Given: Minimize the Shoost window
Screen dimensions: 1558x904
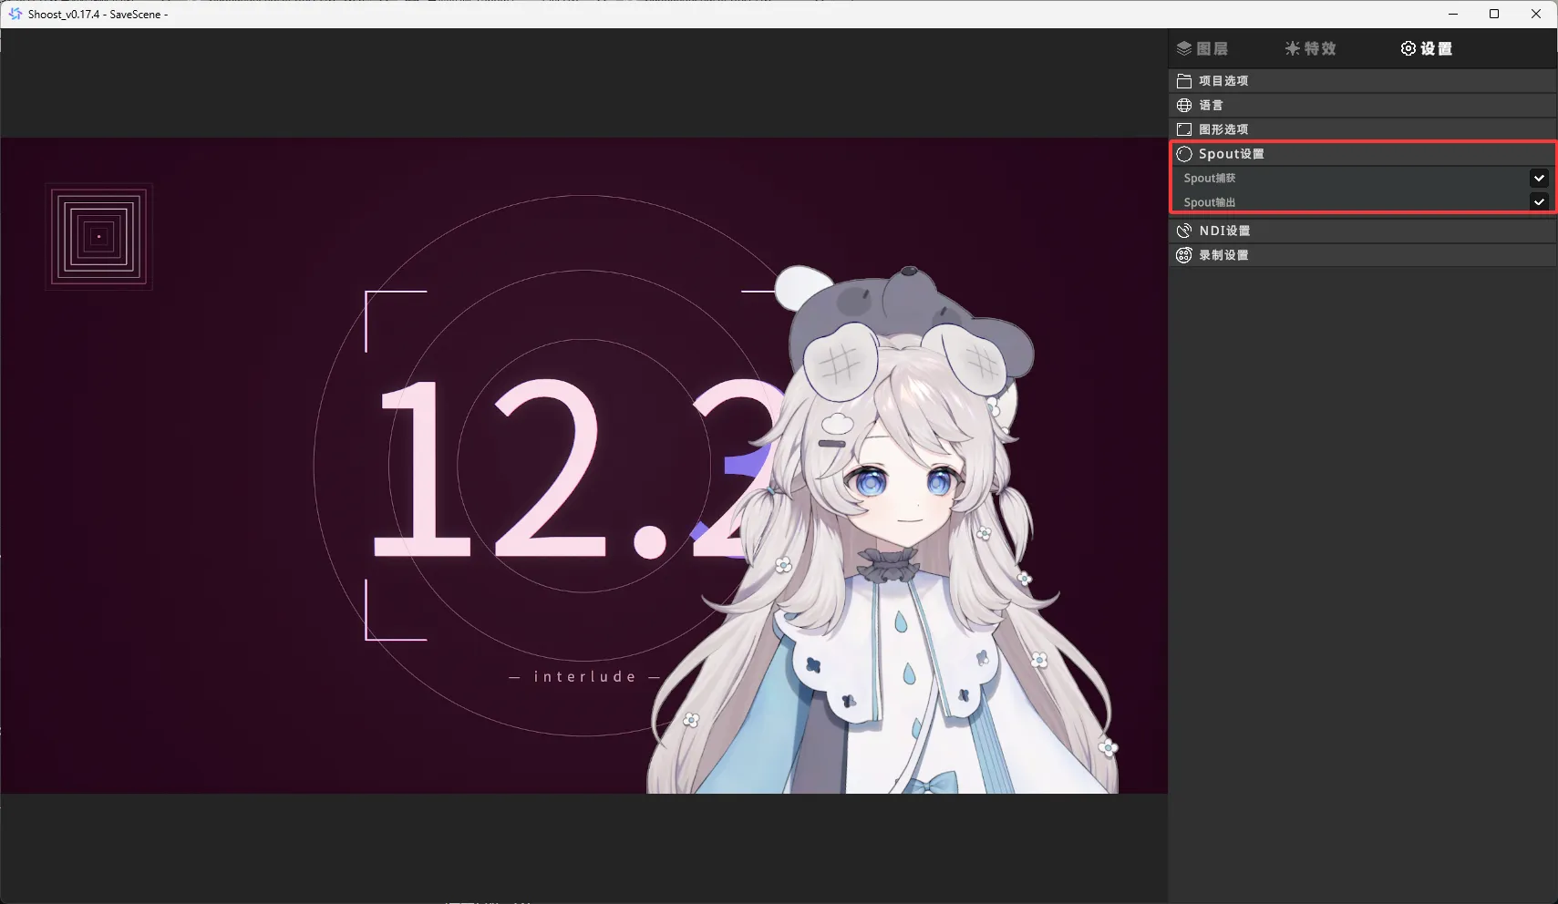Looking at the screenshot, I should pos(1453,14).
